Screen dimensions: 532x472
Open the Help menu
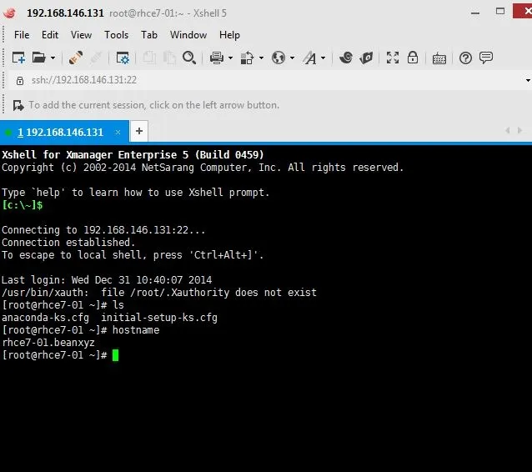tap(229, 35)
